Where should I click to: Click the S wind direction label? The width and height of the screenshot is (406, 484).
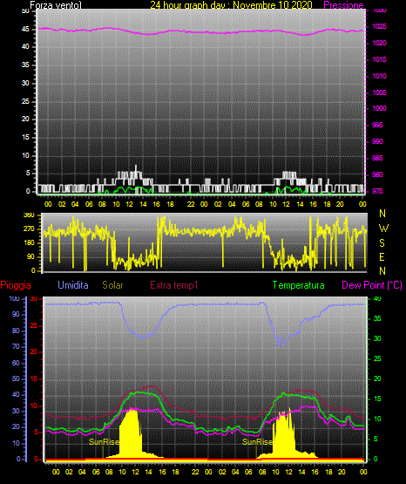pyautogui.click(x=382, y=243)
